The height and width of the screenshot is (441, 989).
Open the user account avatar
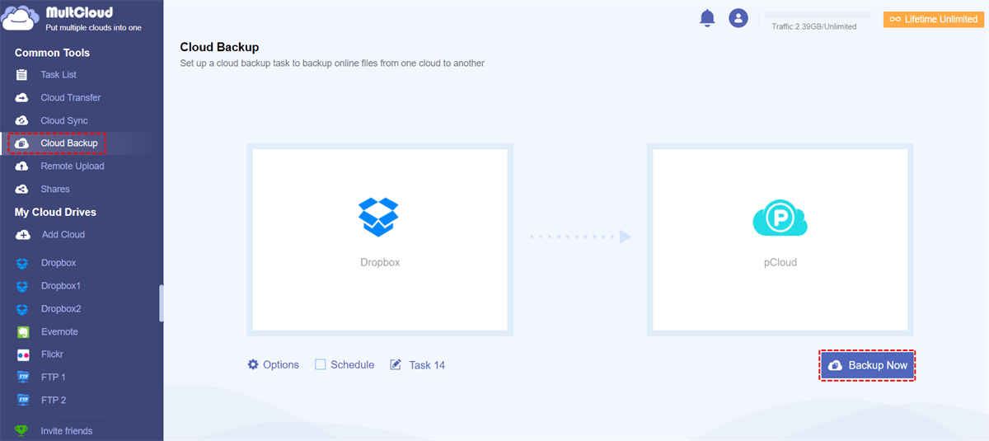[738, 18]
